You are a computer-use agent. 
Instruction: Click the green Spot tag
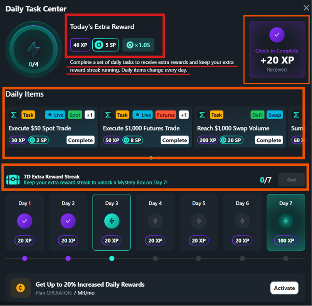pyautogui.click(x=75, y=115)
